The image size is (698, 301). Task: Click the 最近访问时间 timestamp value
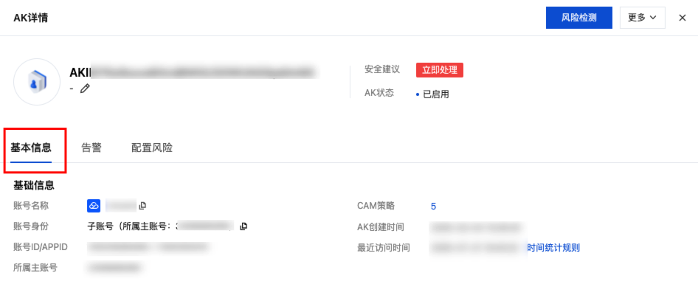coord(477,248)
